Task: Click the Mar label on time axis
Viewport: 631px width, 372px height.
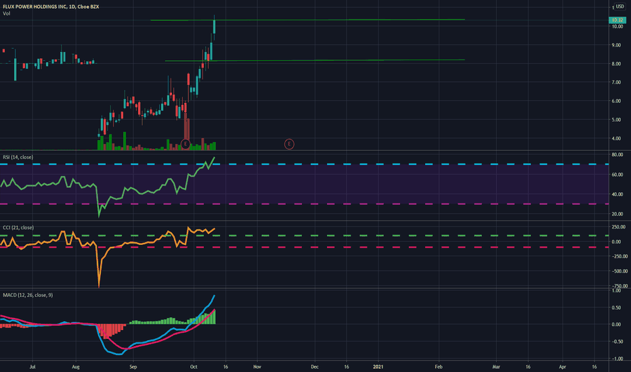Action: point(496,367)
